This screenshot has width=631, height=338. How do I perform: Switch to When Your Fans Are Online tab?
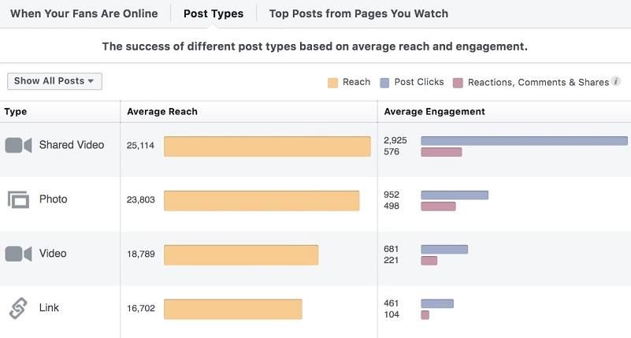[84, 13]
